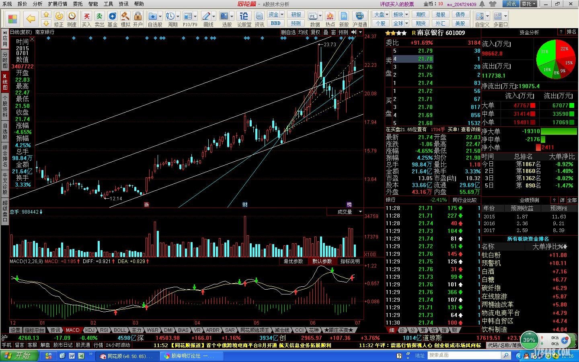Click the 同行业比较 link
Image resolution: width=579 pixels, height=362 pixels.
(464, 200)
